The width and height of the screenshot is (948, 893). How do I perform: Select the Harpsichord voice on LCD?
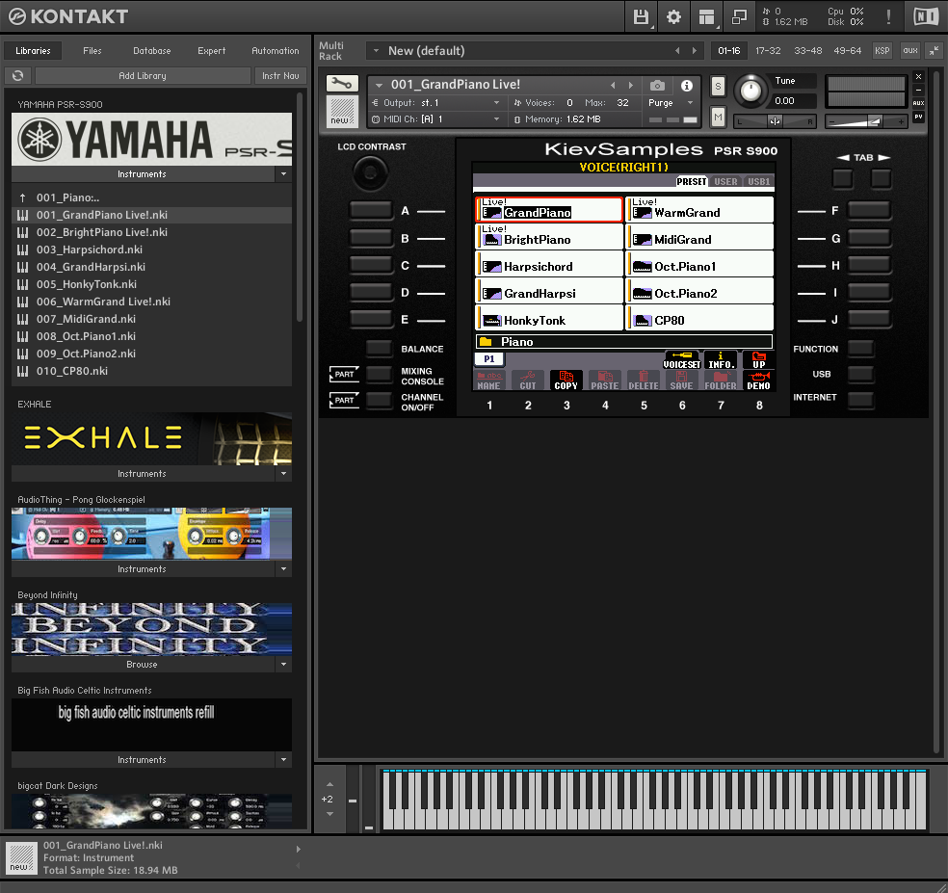(549, 266)
